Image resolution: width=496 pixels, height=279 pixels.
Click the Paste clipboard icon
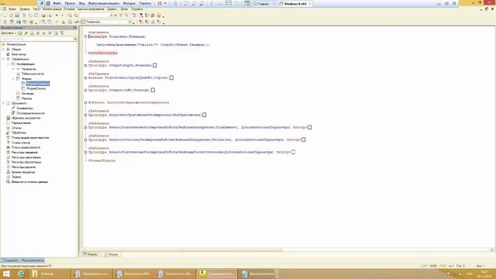click(x=36, y=15)
